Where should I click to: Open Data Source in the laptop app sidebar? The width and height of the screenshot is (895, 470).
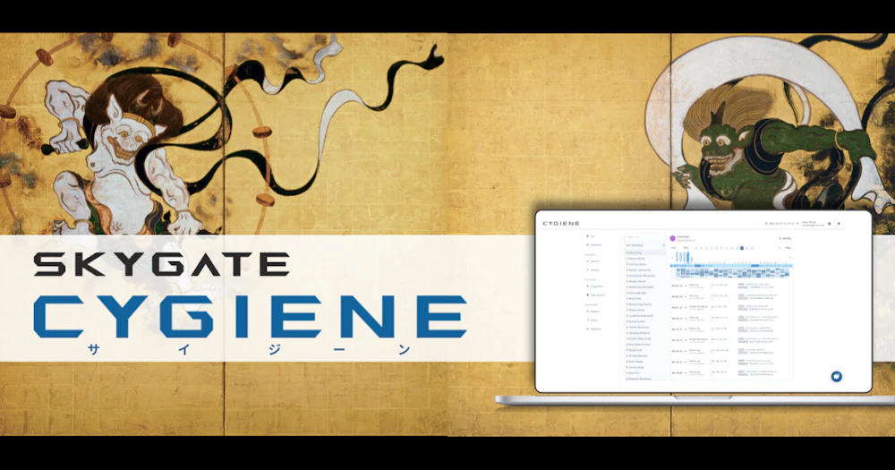pyautogui.click(x=596, y=295)
